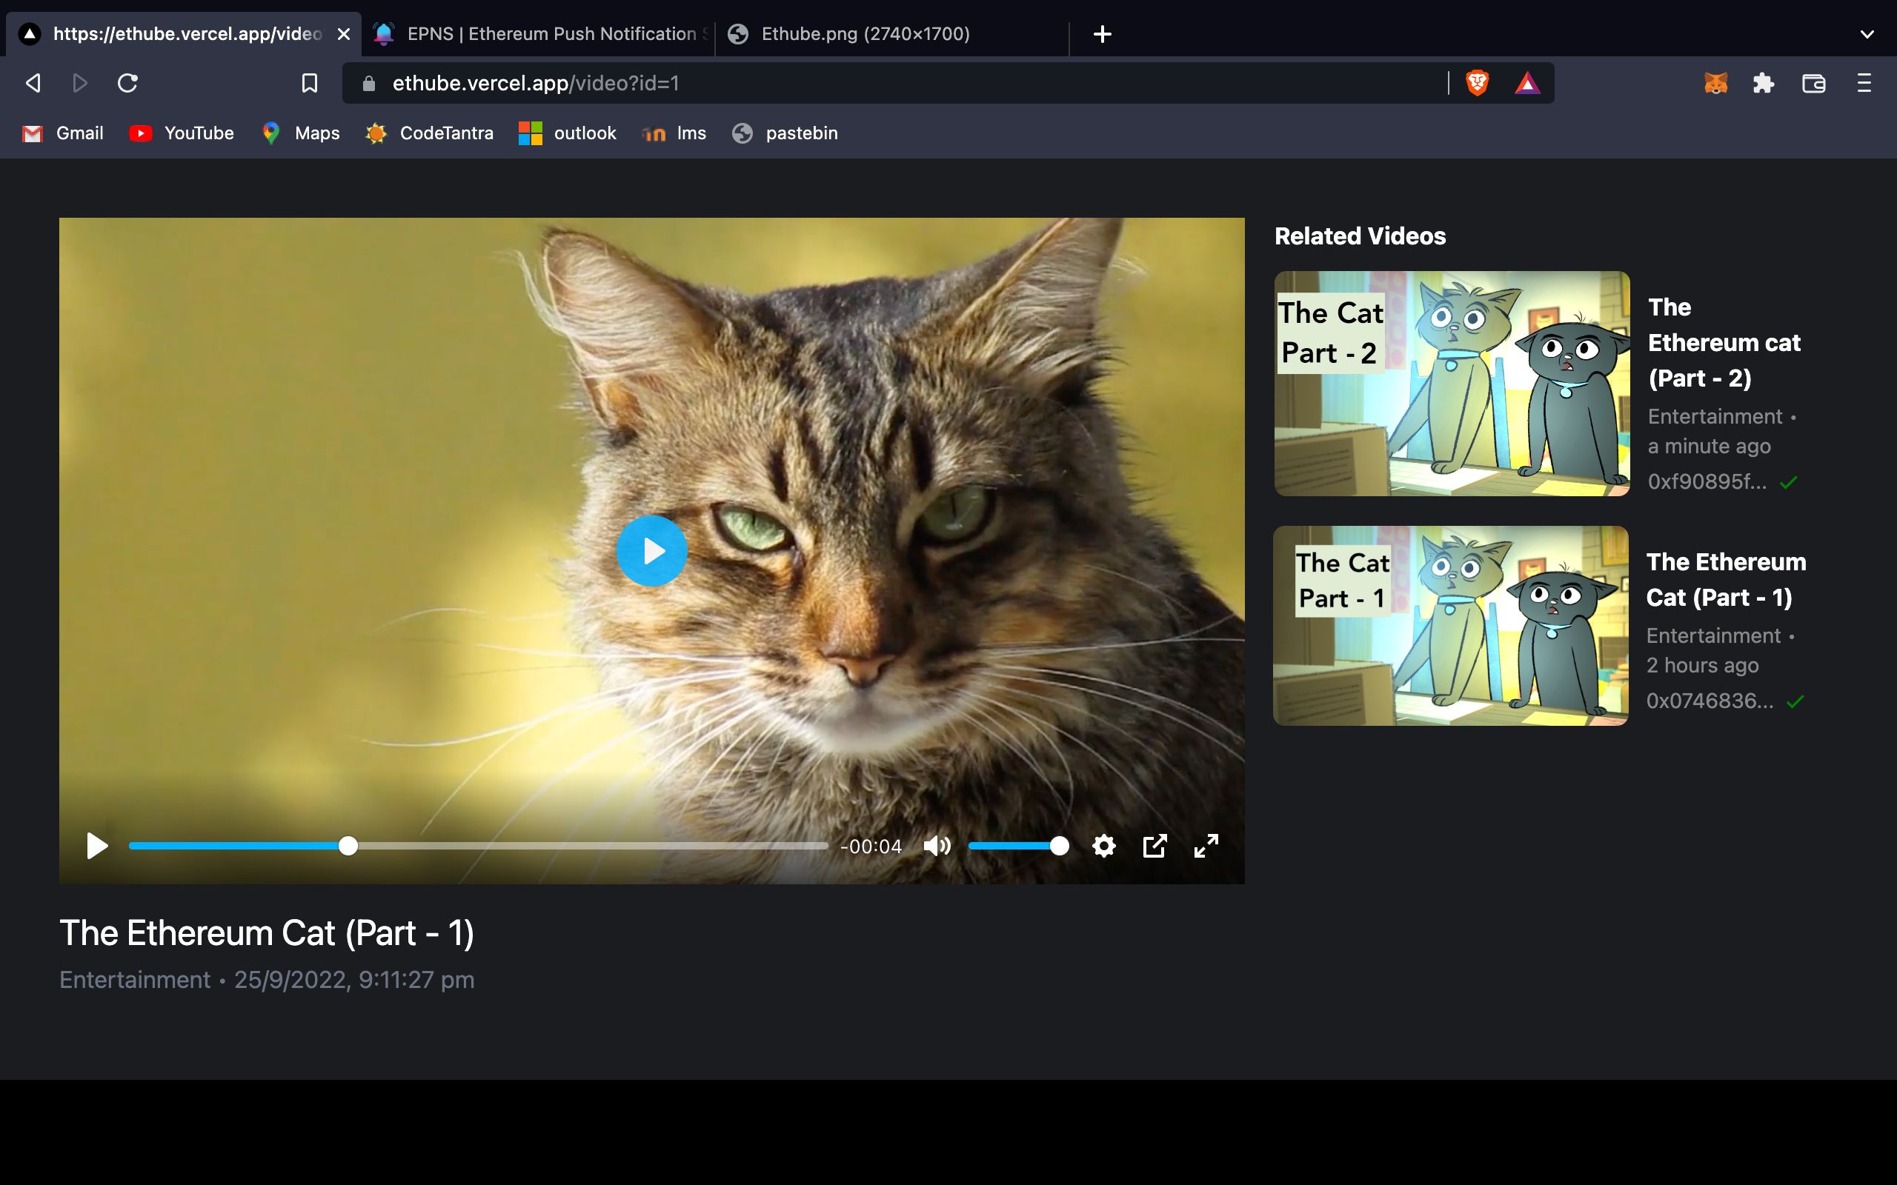Click the external link share icon
1897x1185 pixels.
pos(1154,845)
